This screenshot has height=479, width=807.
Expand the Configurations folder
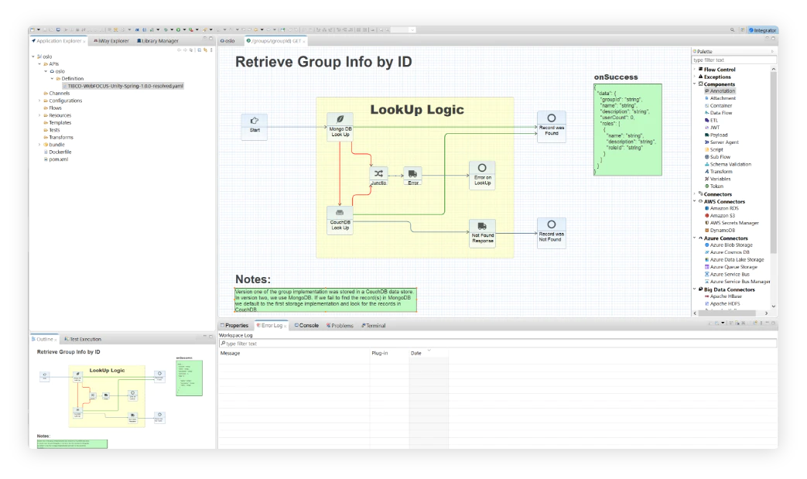(39, 101)
